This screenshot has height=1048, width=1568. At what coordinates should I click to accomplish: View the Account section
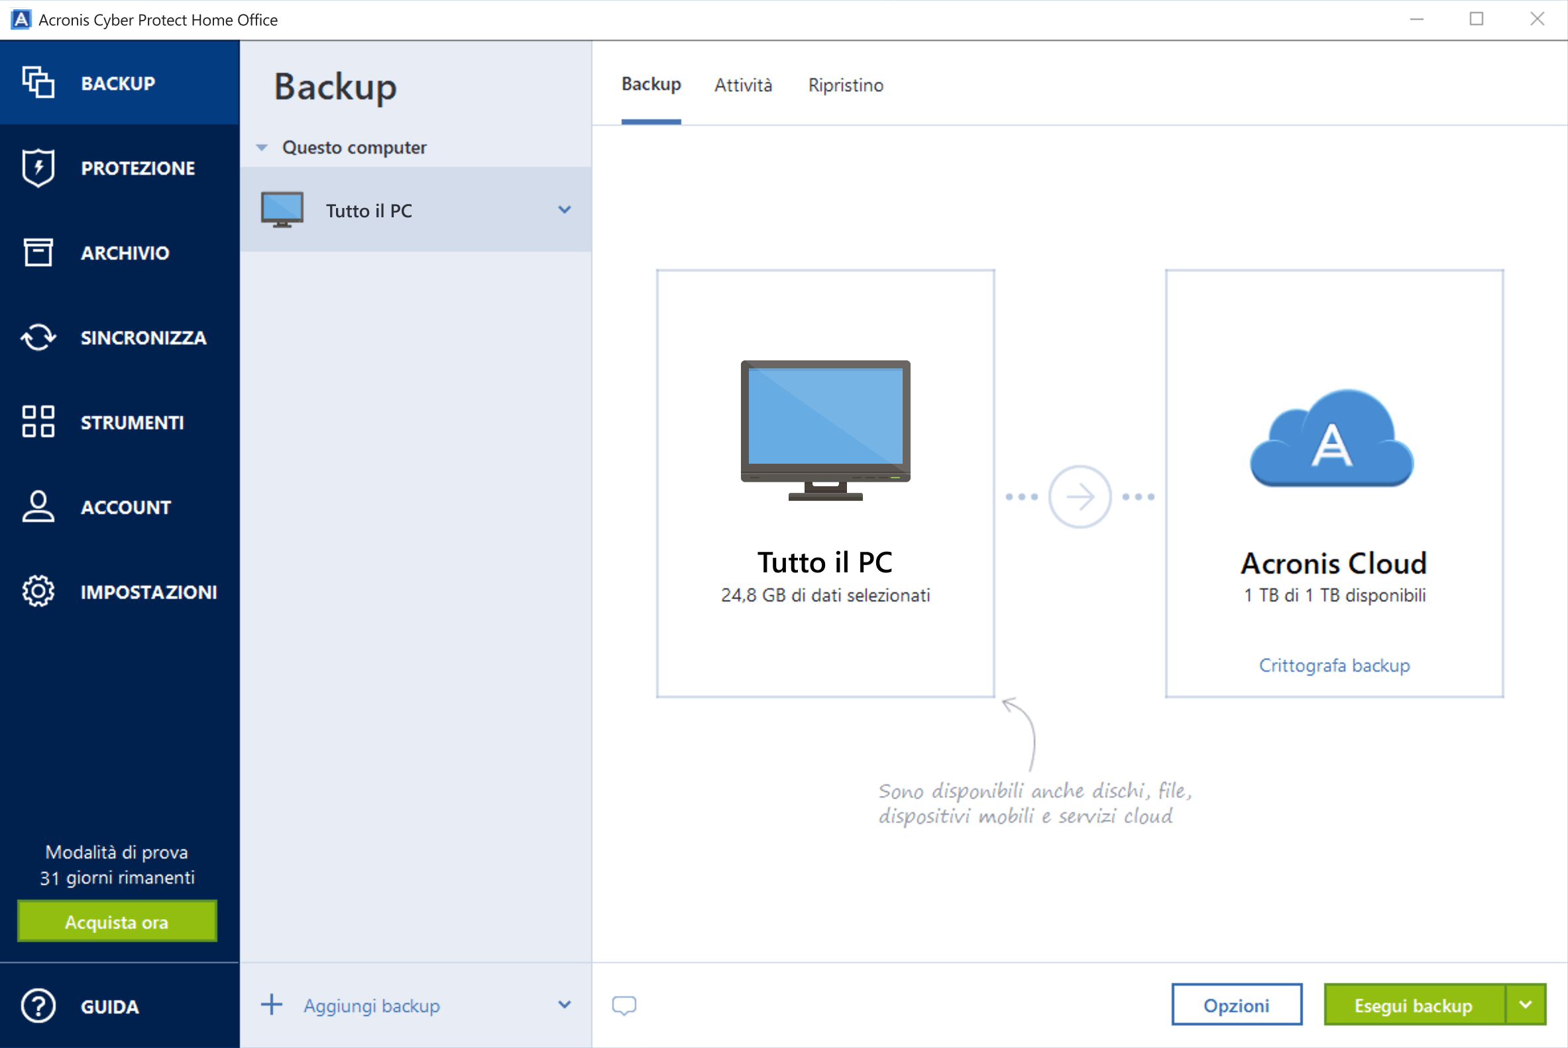pyautogui.click(x=118, y=507)
